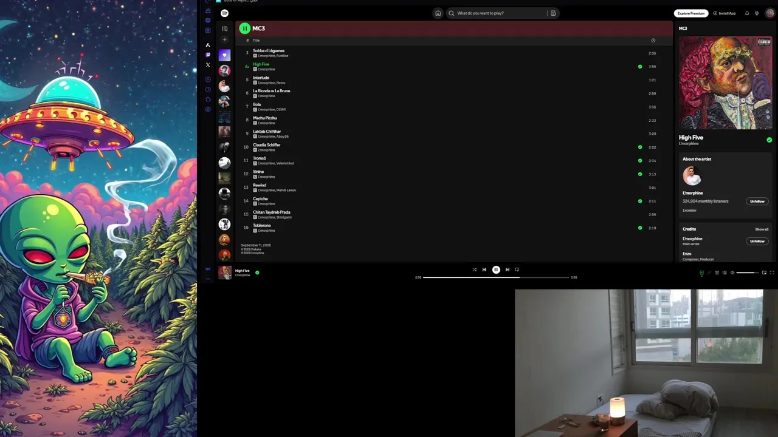
Task: Open the play queue icon
Action: tap(717, 273)
